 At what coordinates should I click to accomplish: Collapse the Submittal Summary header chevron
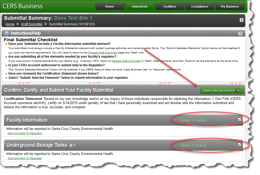tap(241, 20)
